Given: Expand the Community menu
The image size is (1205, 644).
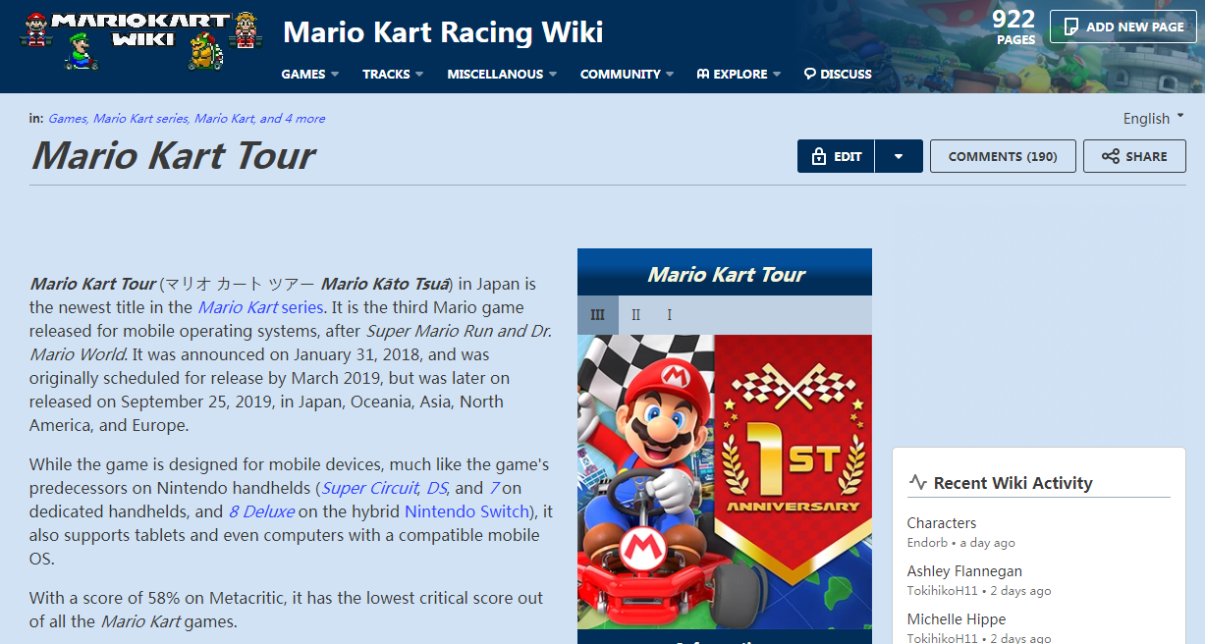Looking at the screenshot, I should coord(627,74).
